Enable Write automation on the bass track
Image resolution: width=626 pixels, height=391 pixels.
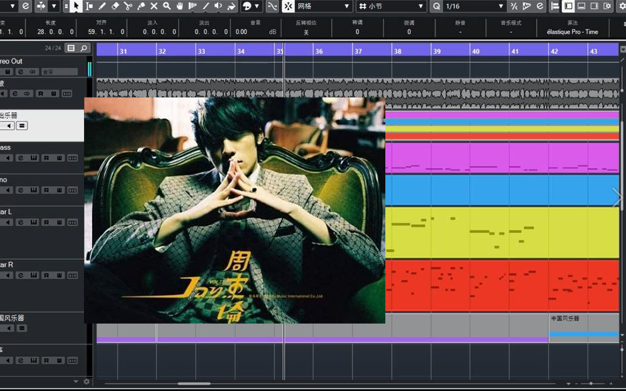point(59,158)
